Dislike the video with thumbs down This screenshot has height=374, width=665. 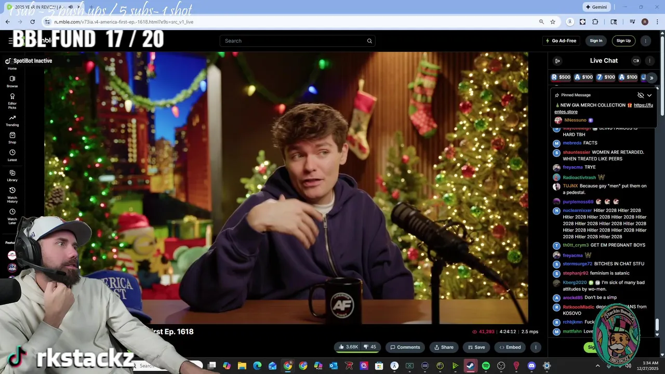[x=369, y=347]
